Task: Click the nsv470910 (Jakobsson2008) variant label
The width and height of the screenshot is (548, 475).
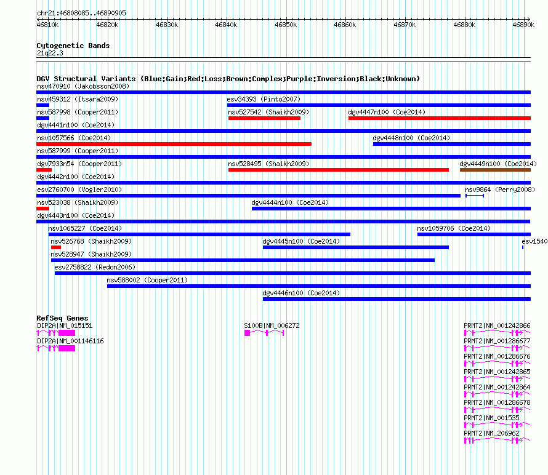Action: (x=83, y=86)
